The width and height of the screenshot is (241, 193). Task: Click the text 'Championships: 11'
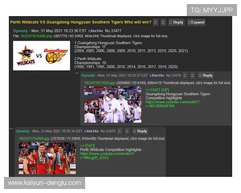(90, 47)
